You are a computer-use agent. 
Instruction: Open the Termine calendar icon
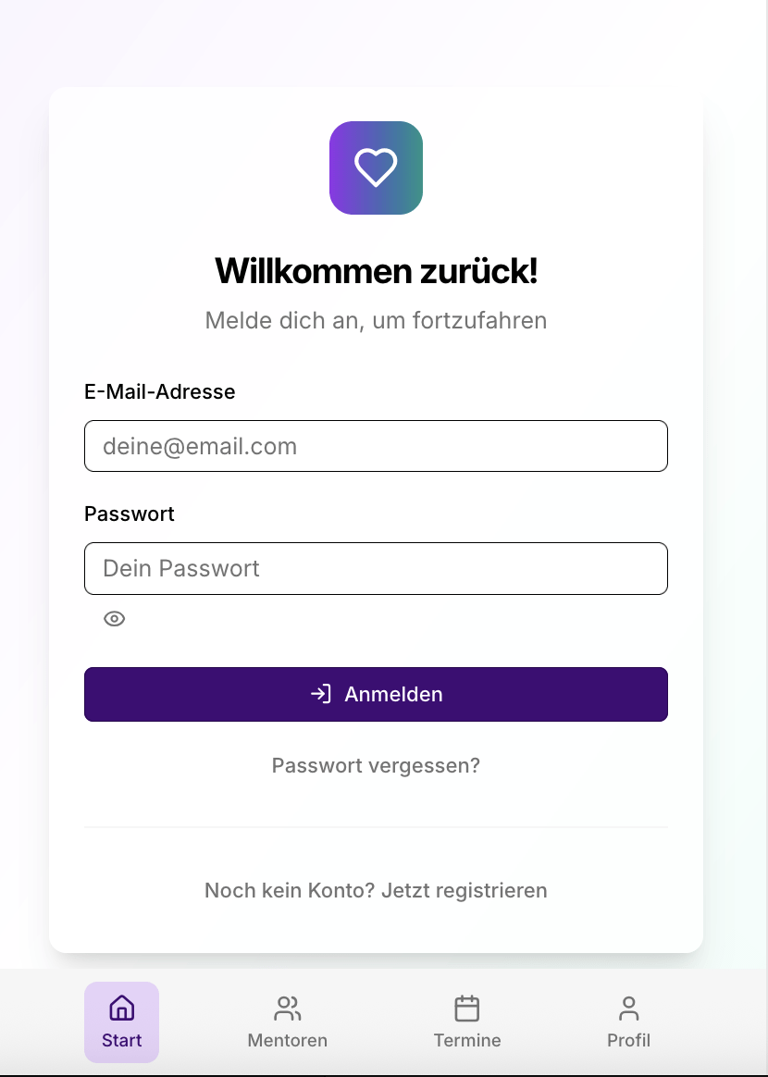tap(467, 1009)
